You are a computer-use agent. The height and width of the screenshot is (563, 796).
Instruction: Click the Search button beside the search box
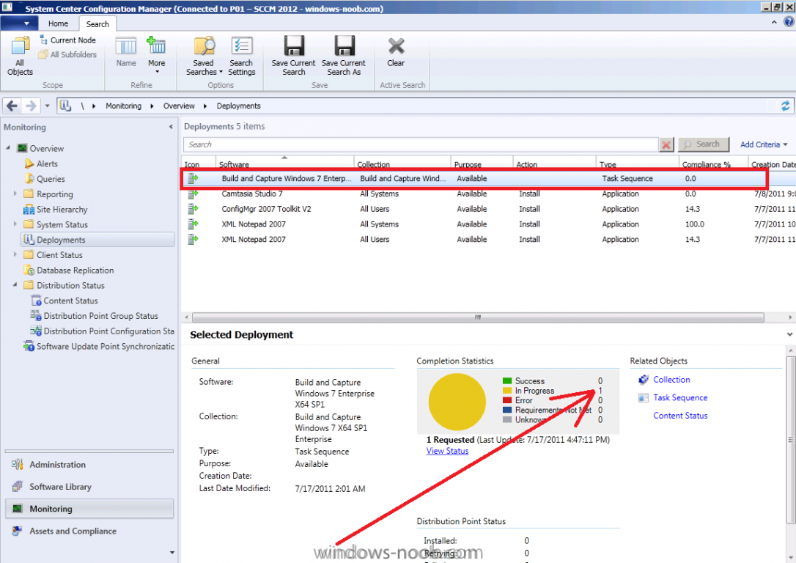coord(704,144)
